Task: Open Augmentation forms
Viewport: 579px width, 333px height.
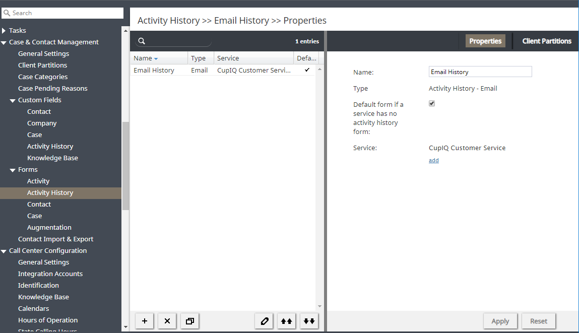Action: (x=49, y=227)
